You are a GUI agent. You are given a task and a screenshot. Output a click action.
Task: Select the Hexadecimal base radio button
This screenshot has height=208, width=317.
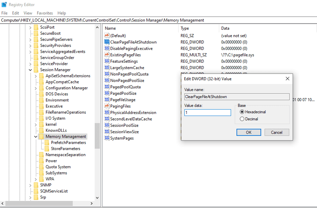(242, 112)
